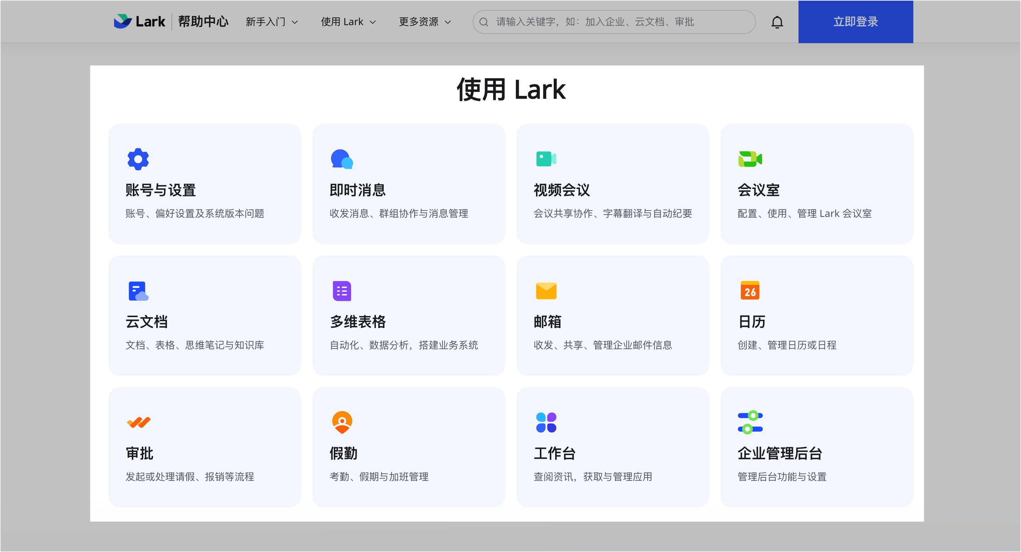
Task: Click the Lark bird logo
Action: pos(123,21)
